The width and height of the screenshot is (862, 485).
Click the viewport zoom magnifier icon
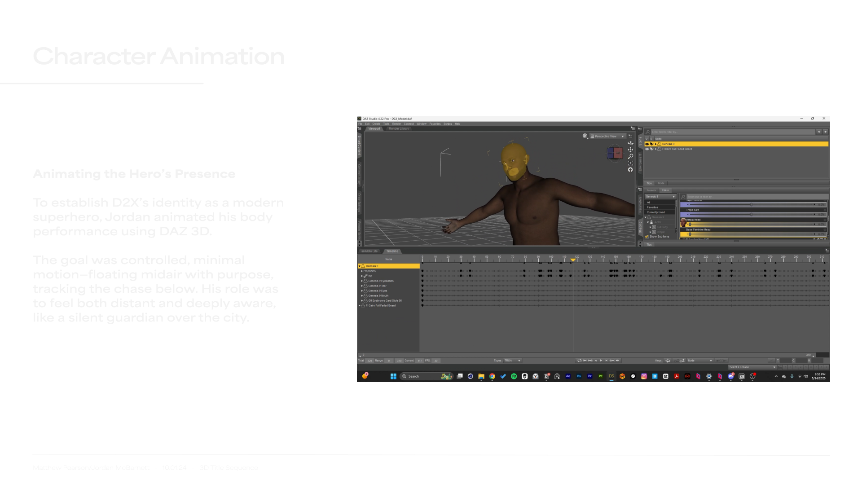tap(630, 156)
